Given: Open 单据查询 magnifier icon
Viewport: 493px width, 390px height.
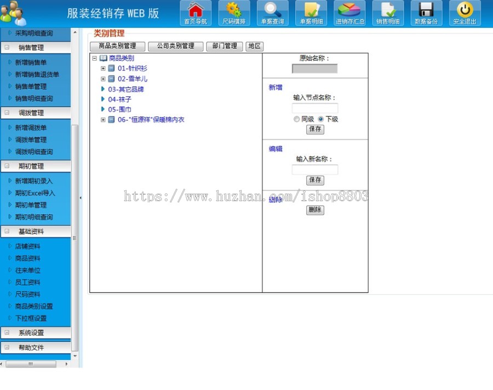Looking at the screenshot, I should point(272,13).
